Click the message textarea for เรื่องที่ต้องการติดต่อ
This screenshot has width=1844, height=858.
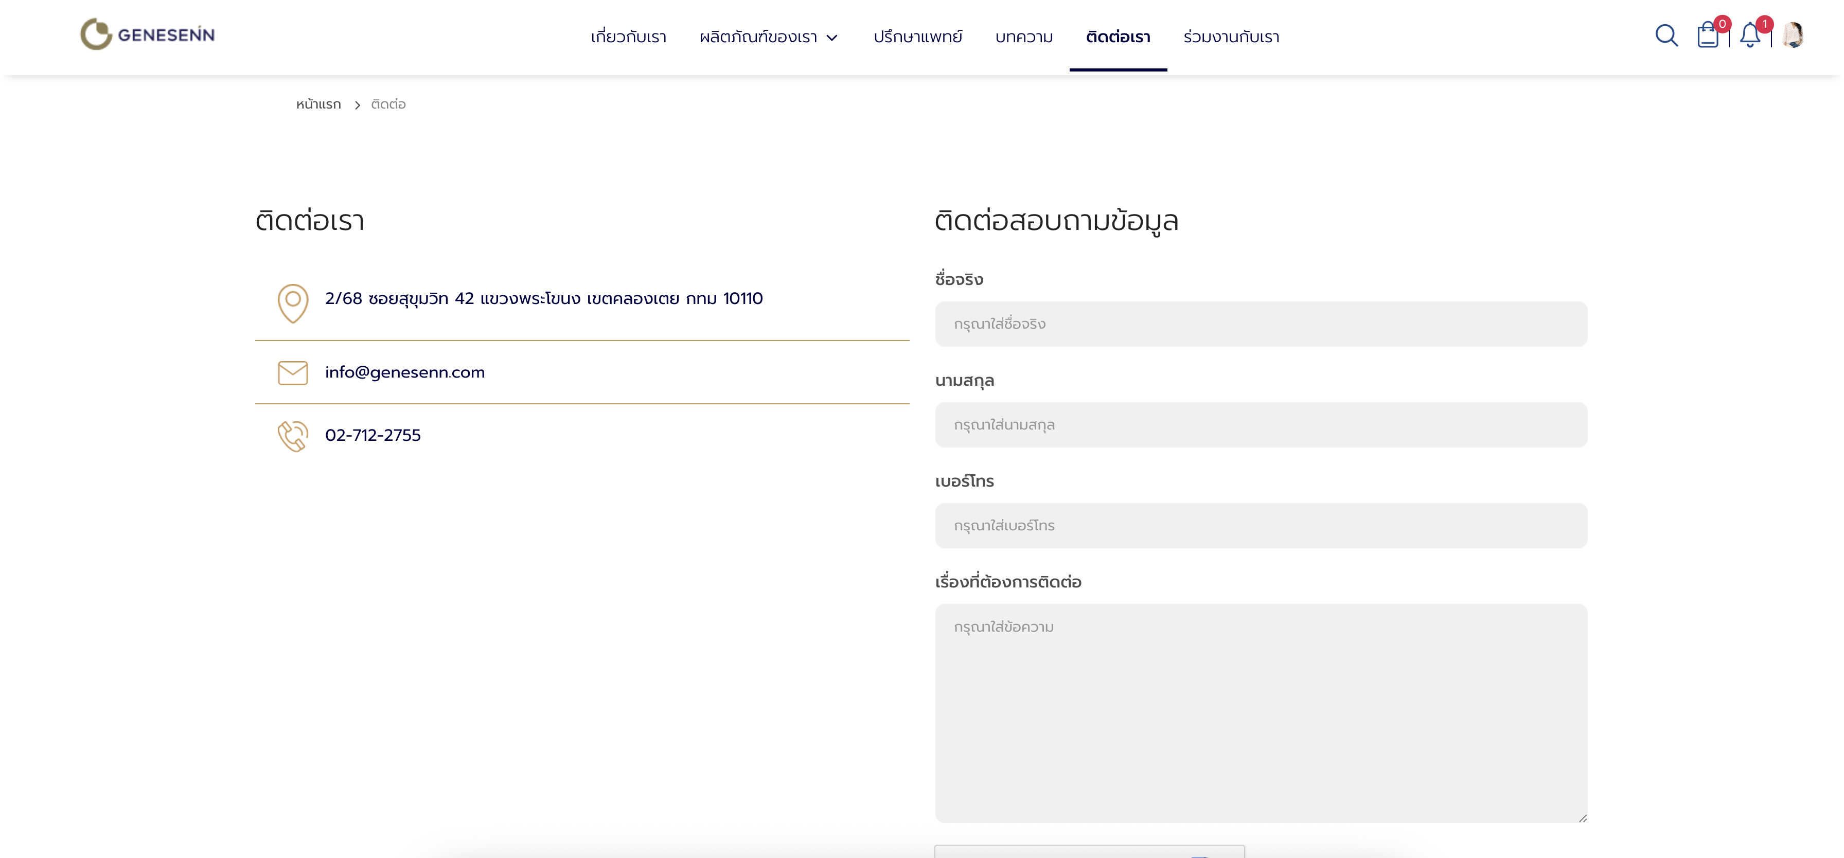pos(1261,713)
